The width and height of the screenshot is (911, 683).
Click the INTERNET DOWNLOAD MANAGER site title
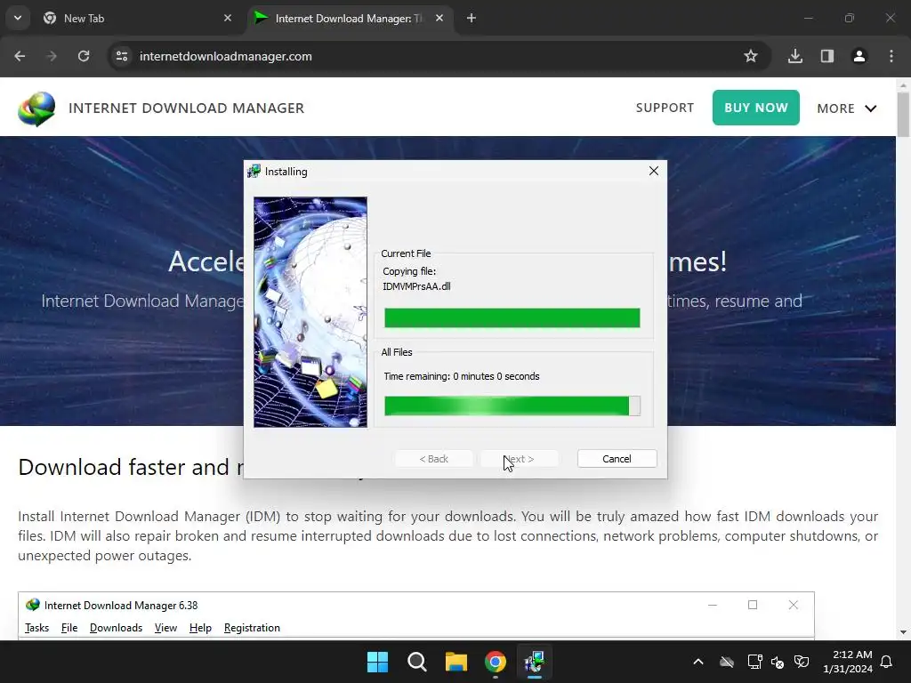[x=187, y=108]
